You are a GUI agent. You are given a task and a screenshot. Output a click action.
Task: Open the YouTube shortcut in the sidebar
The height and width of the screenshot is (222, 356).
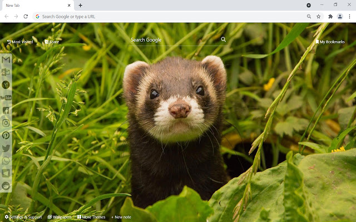point(6,98)
